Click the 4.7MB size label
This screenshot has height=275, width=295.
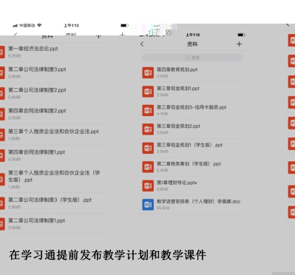coord(163,114)
